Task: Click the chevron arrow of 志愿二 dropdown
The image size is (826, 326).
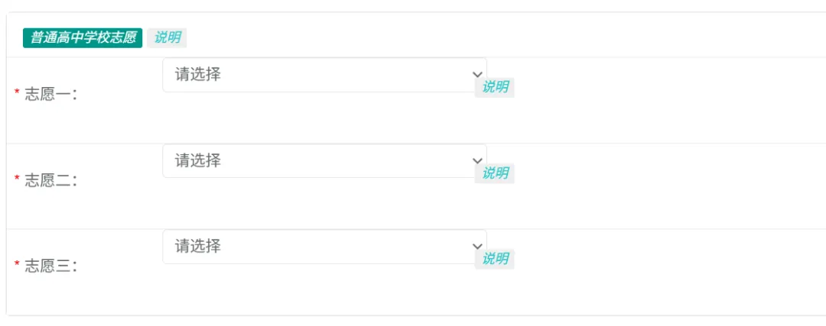Action: 477,160
